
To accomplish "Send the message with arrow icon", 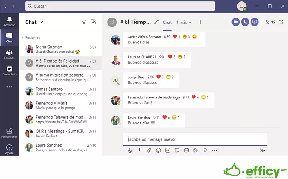I will click(263, 151).
